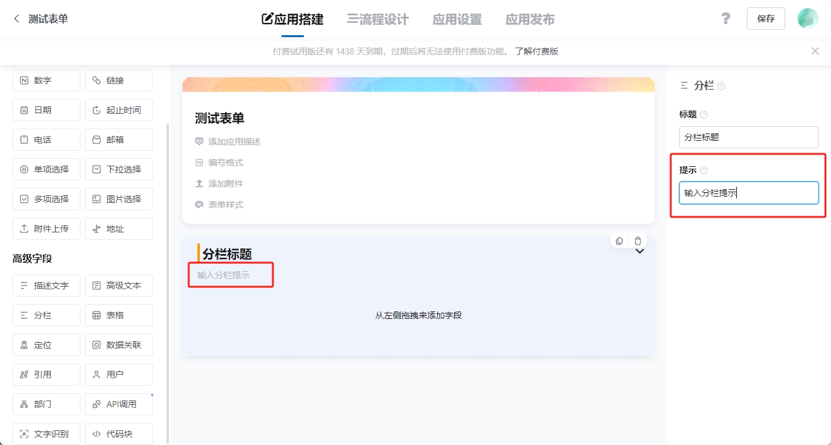Open the 了解付费版 link
The height and width of the screenshot is (445, 831).
point(536,51)
